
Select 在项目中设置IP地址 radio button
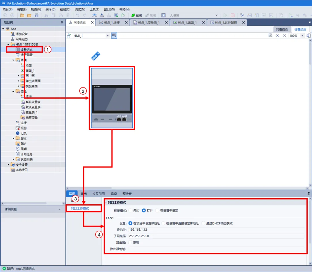[x=130, y=223]
